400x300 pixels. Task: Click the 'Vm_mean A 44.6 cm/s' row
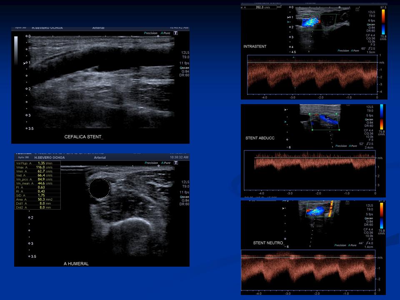[37, 183]
